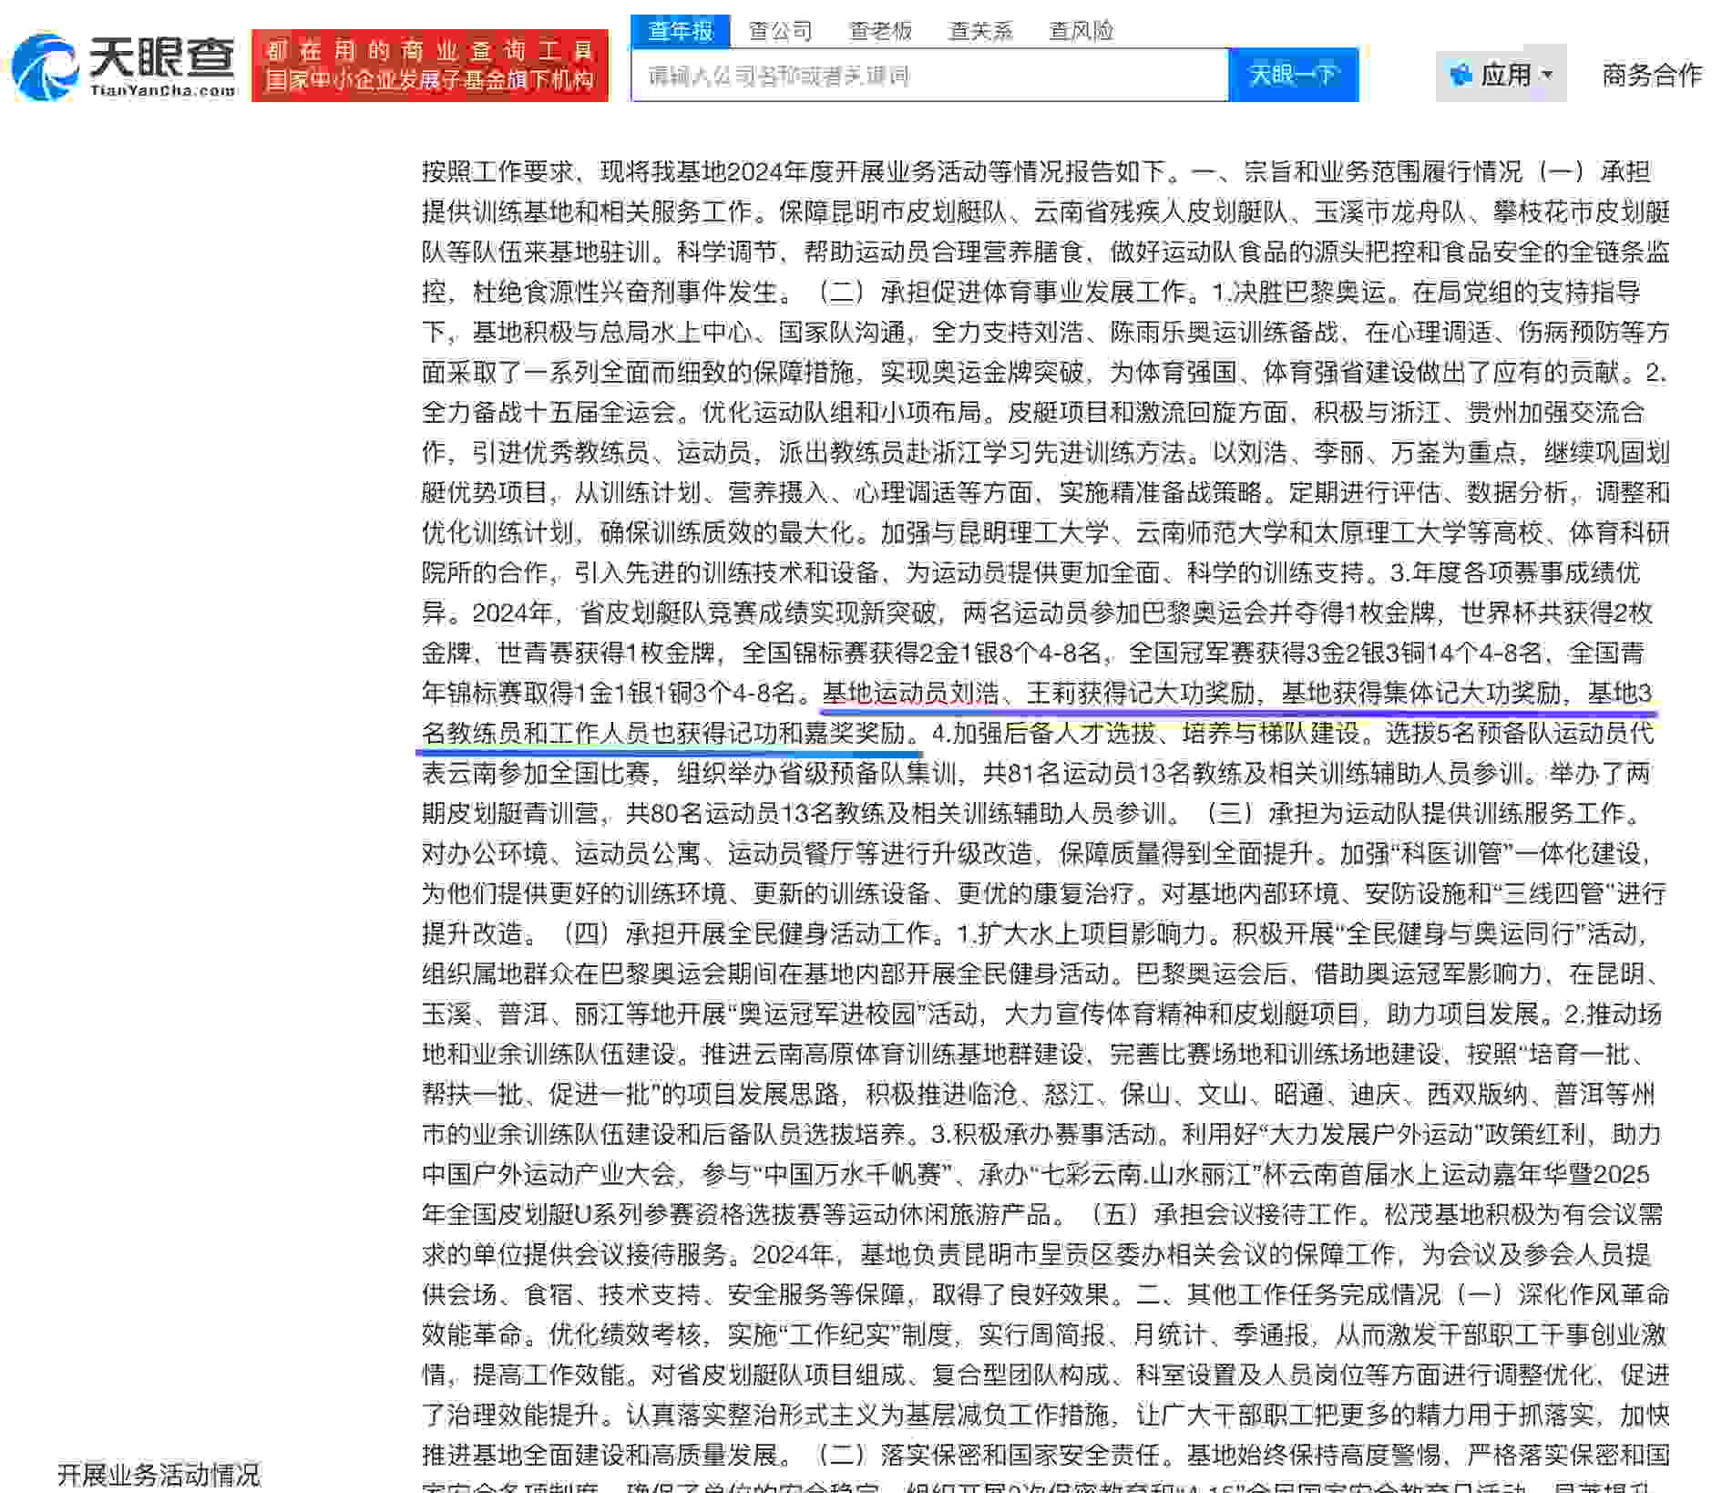Open the 查关系 tab
This screenshot has width=1722, height=1493.
click(982, 30)
